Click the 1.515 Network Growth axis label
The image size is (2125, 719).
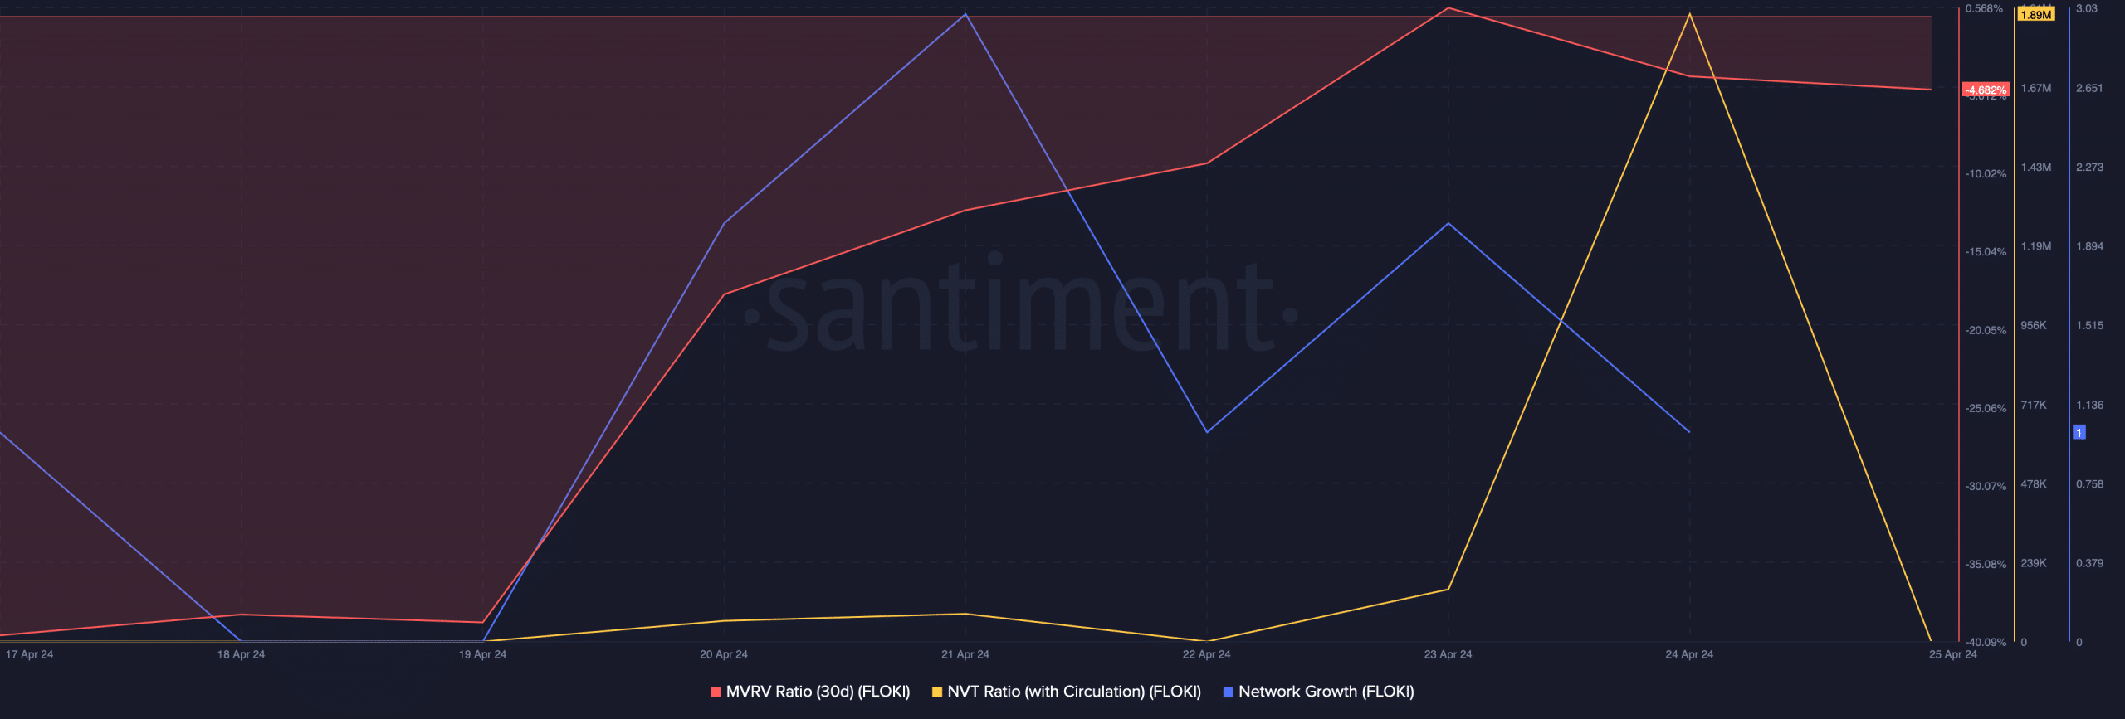coord(2090,325)
